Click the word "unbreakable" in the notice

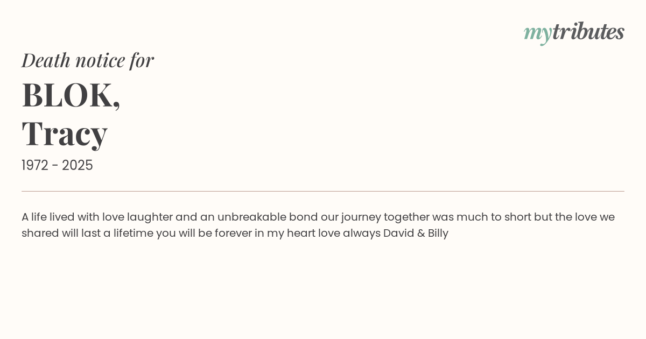click(x=251, y=217)
